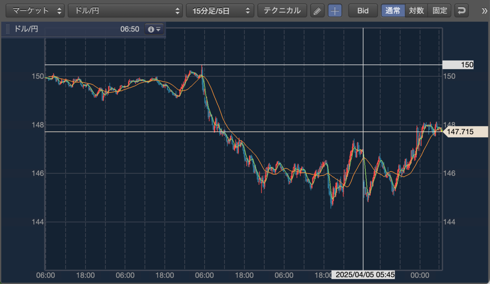Click the undo return arrow icon
490x284 pixels.
[x=462, y=11]
